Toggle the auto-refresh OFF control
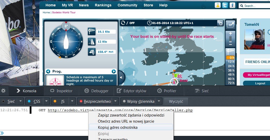Screen dimensions: 270x140 click(x=132, y=23)
